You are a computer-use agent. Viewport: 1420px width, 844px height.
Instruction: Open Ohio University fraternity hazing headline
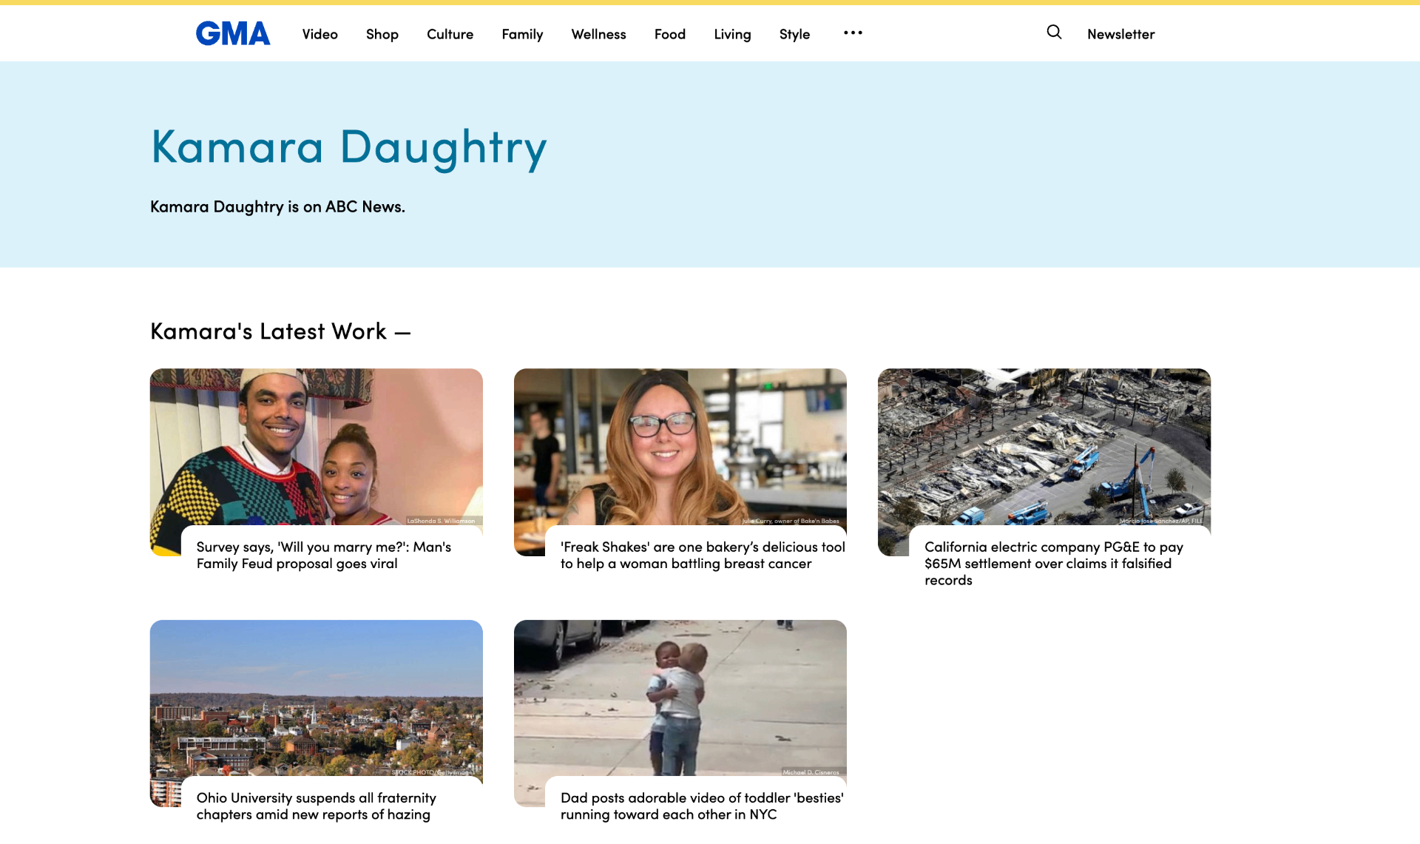317,806
